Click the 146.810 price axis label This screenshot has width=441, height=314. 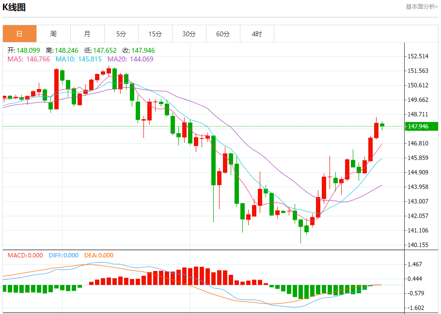pos(418,143)
